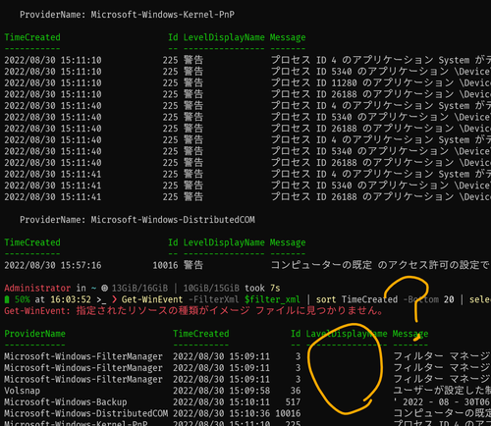Click the 'Microsoft-Windows-DistributedCOM' entry in the bottom table
This screenshot has height=426, width=491.
coord(85,413)
